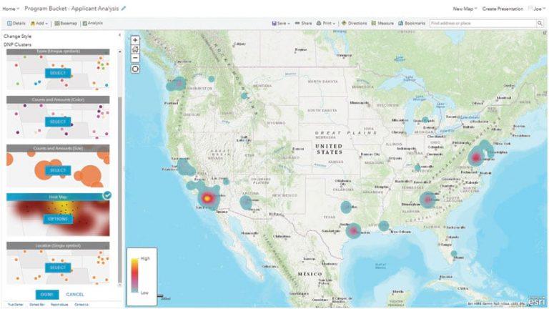This screenshot has height=309, width=549.
Task: Click Create Presentation link
Action: 503,9
